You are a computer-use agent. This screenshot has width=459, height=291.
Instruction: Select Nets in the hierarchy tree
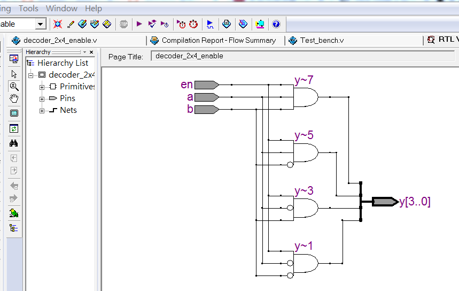(68, 110)
